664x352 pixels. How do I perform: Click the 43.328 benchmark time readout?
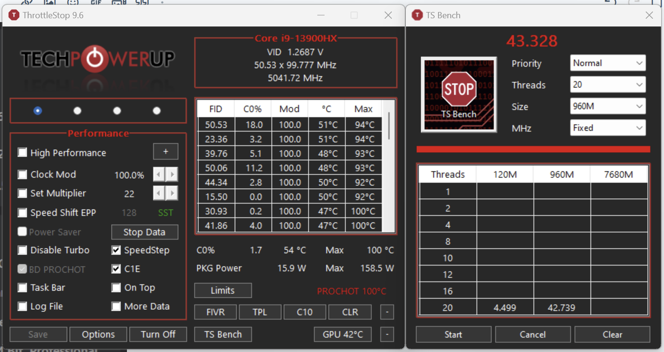click(x=532, y=41)
